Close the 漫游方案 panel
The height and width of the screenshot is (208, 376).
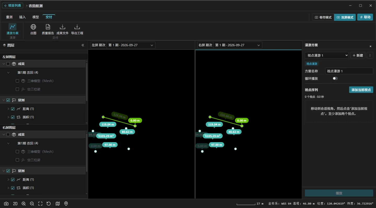[x=370, y=46]
